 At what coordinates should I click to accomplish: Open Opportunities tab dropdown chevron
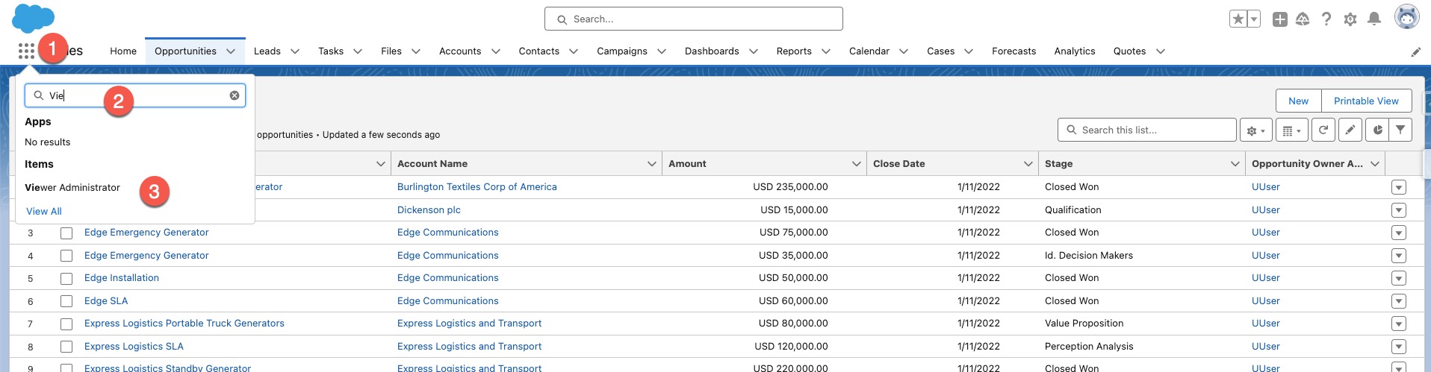click(x=231, y=51)
